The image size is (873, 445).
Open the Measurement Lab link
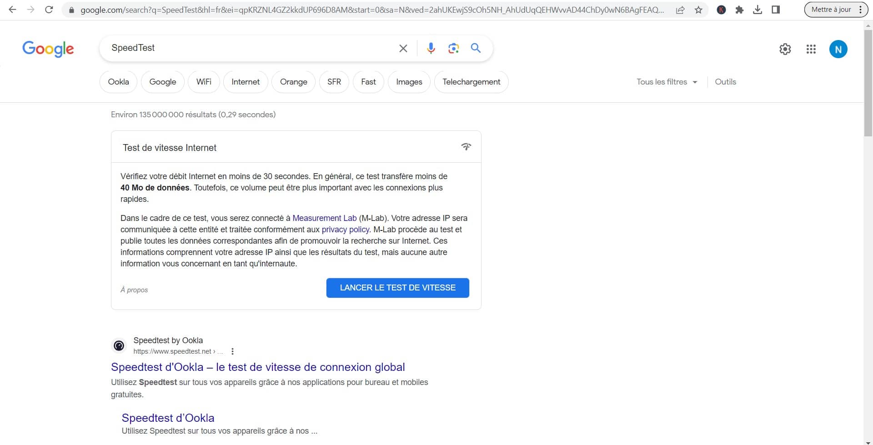324,218
